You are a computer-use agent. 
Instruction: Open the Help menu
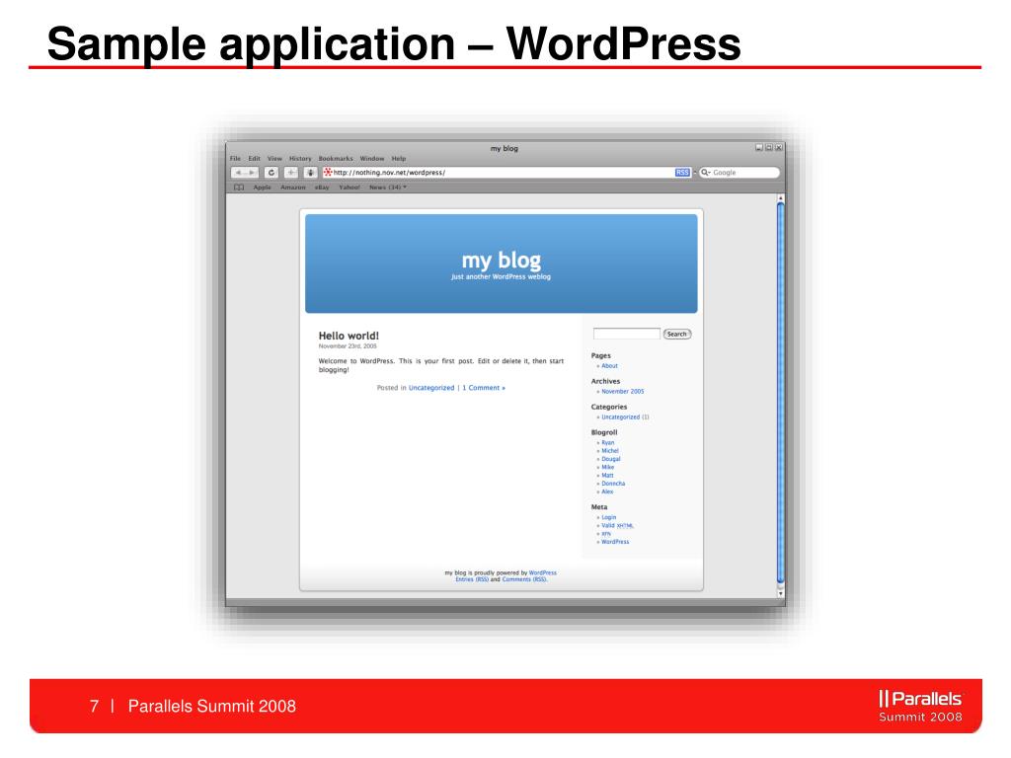[399, 159]
